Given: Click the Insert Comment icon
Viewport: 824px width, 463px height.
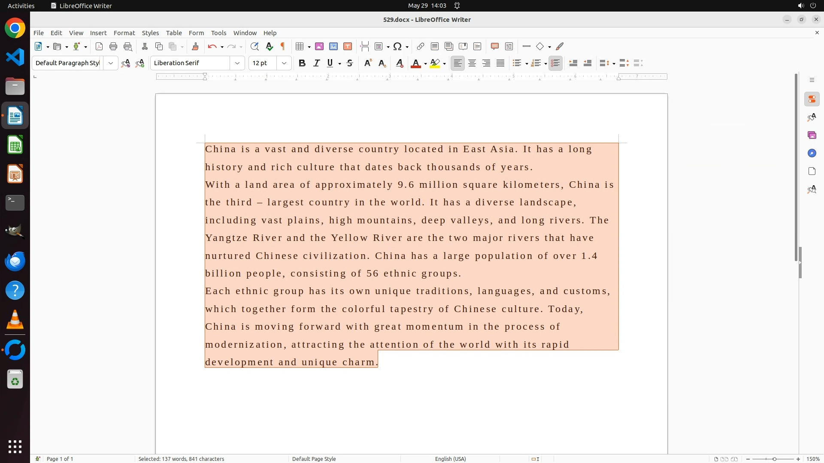Looking at the screenshot, I should pos(494,47).
